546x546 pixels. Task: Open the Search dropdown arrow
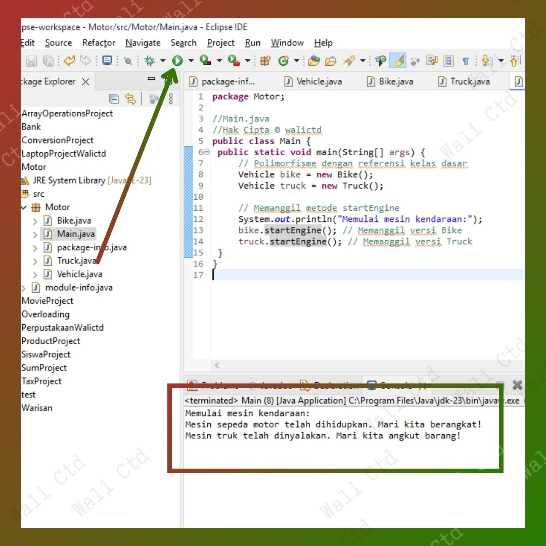tap(362, 61)
